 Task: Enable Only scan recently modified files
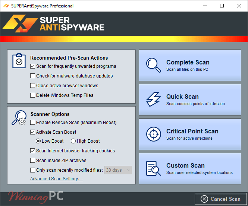click(x=32, y=170)
